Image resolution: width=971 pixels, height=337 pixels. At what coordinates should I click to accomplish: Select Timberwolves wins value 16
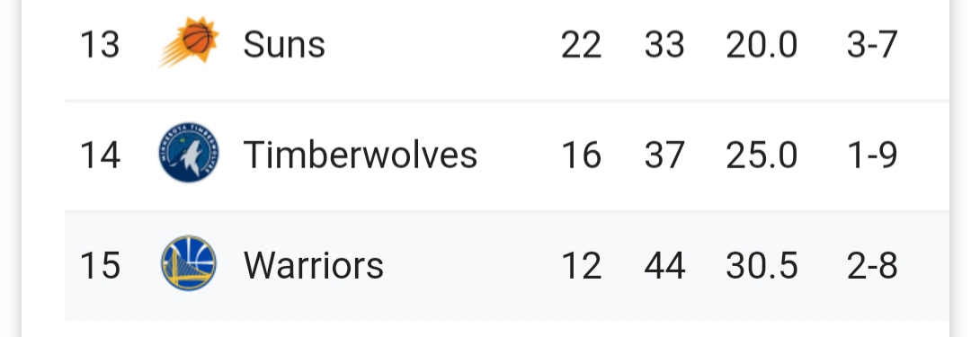click(582, 155)
